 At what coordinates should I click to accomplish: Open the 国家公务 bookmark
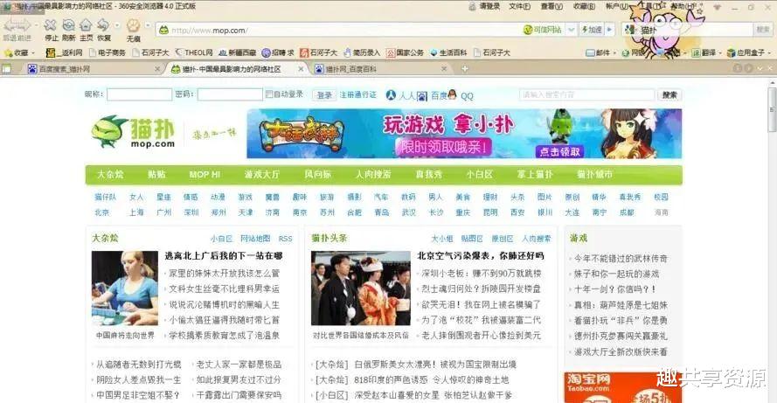point(405,52)
